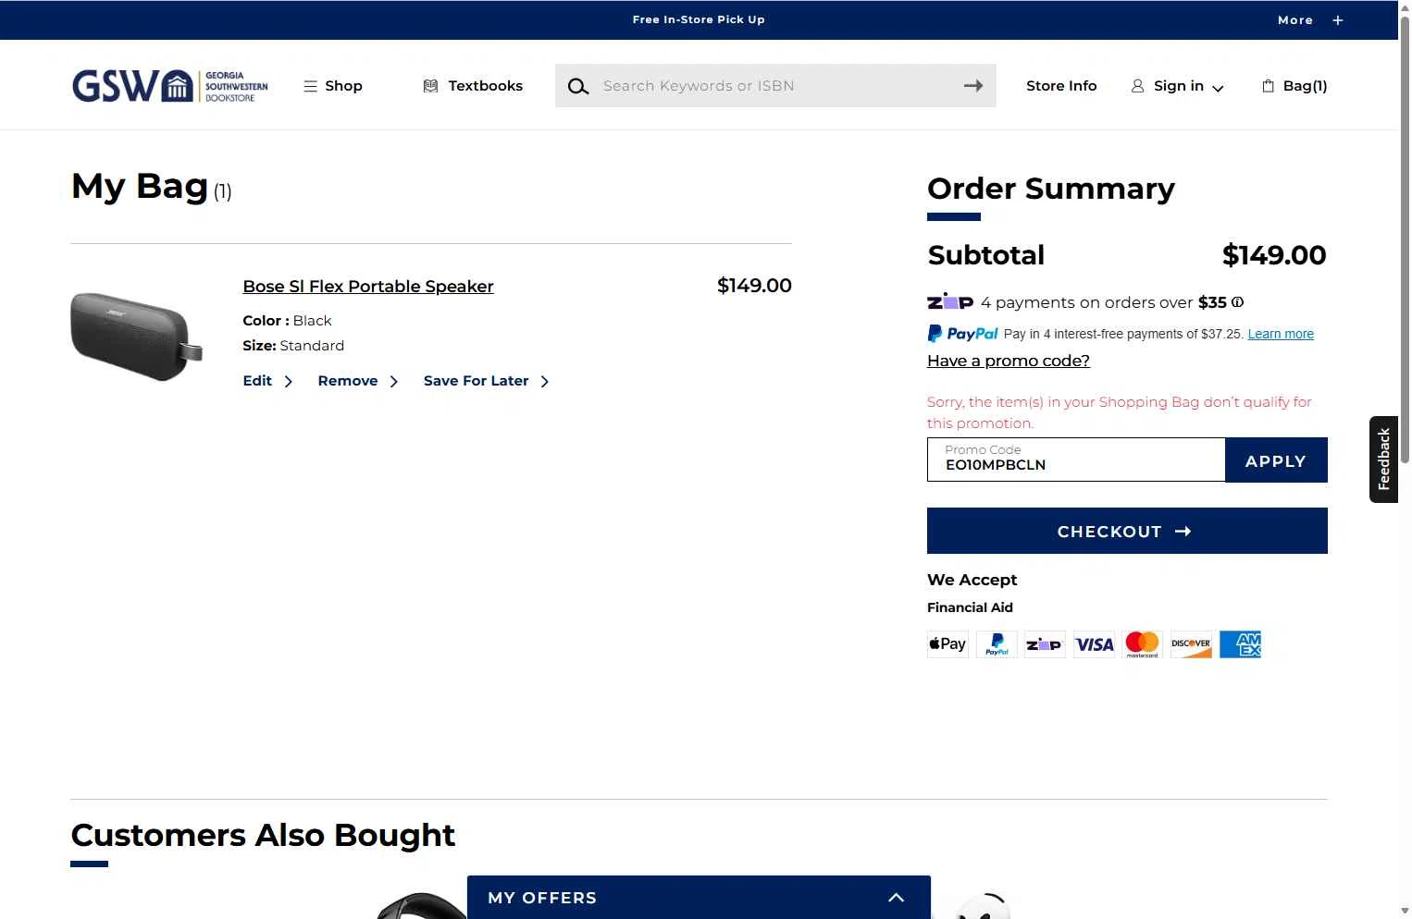This screenshot has height=919, width=1412.
Task: Click Free In-Store Pick Up banner text
Action: 699,19
